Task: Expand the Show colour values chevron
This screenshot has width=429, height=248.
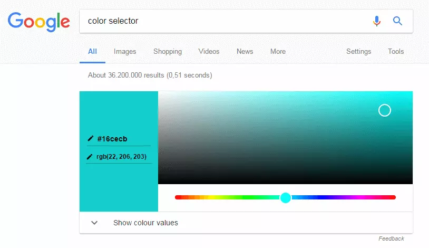Action: (x=94, y=223)
